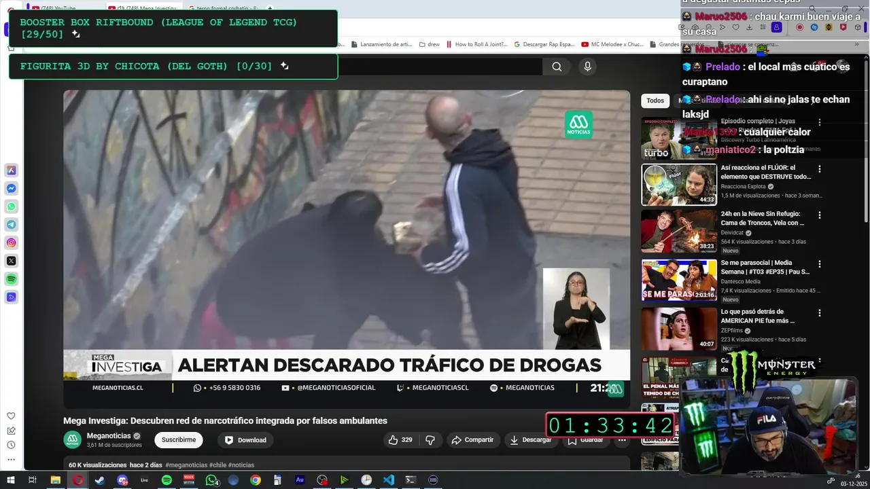Open Spotify from the taskbar
The height and width of the screenshot is (489, 870).
click(x=167, y=480)
